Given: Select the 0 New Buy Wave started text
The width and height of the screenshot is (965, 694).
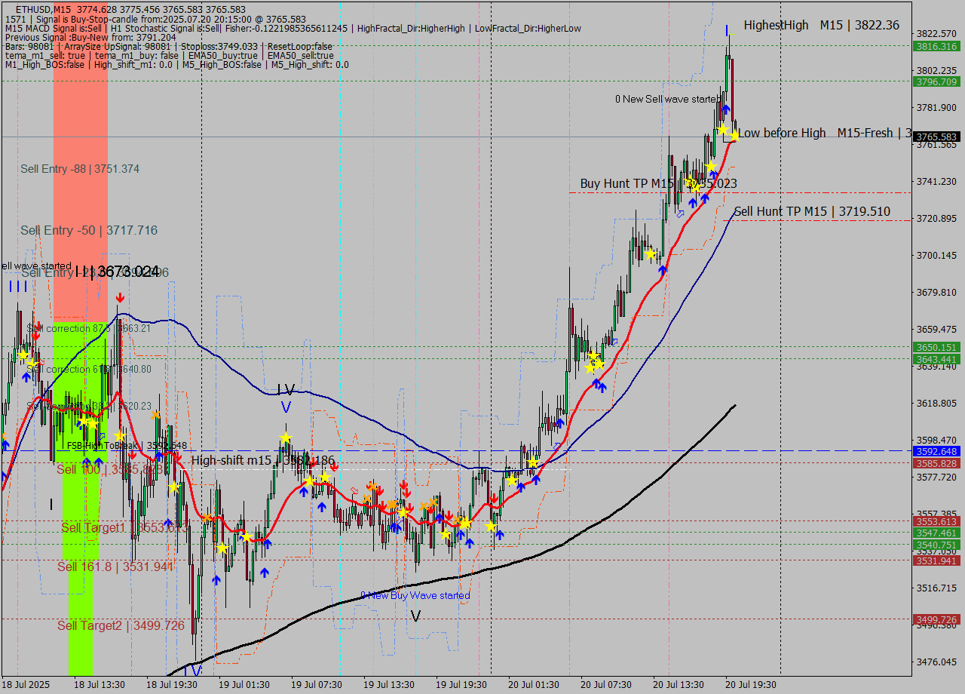Looking at the screenshot, I should pyautogui.click(x=415, y=596).
